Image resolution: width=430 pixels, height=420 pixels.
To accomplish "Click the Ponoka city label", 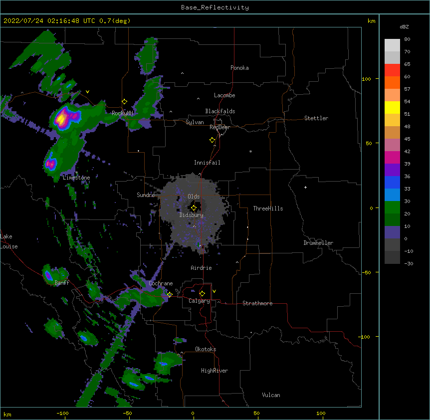I will [239, 68].
